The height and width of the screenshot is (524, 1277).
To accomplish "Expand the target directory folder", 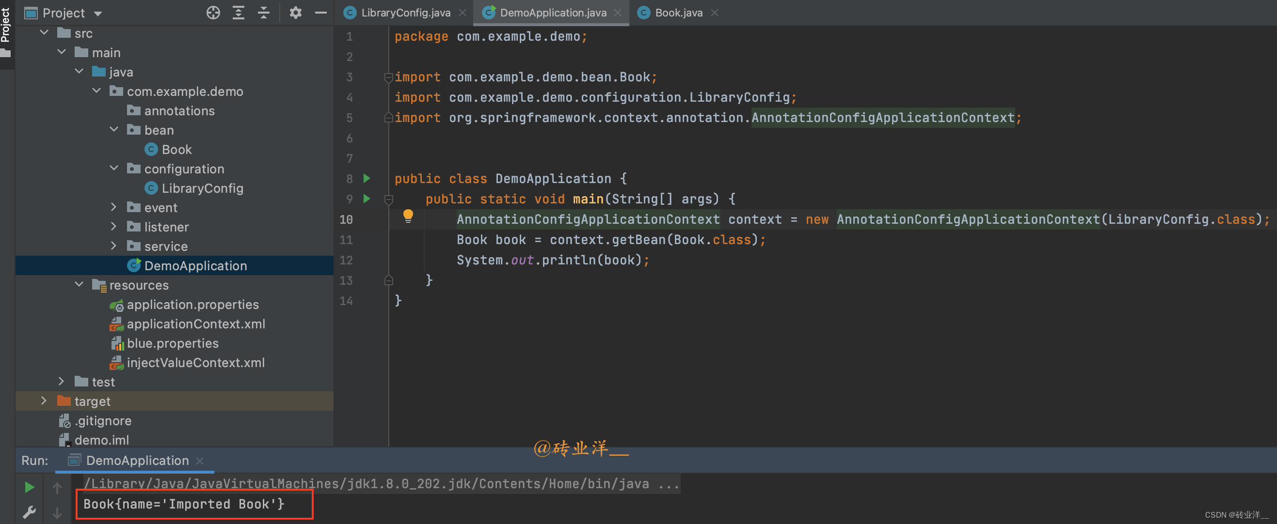I will pyautogui.click(x=43, y=401).
